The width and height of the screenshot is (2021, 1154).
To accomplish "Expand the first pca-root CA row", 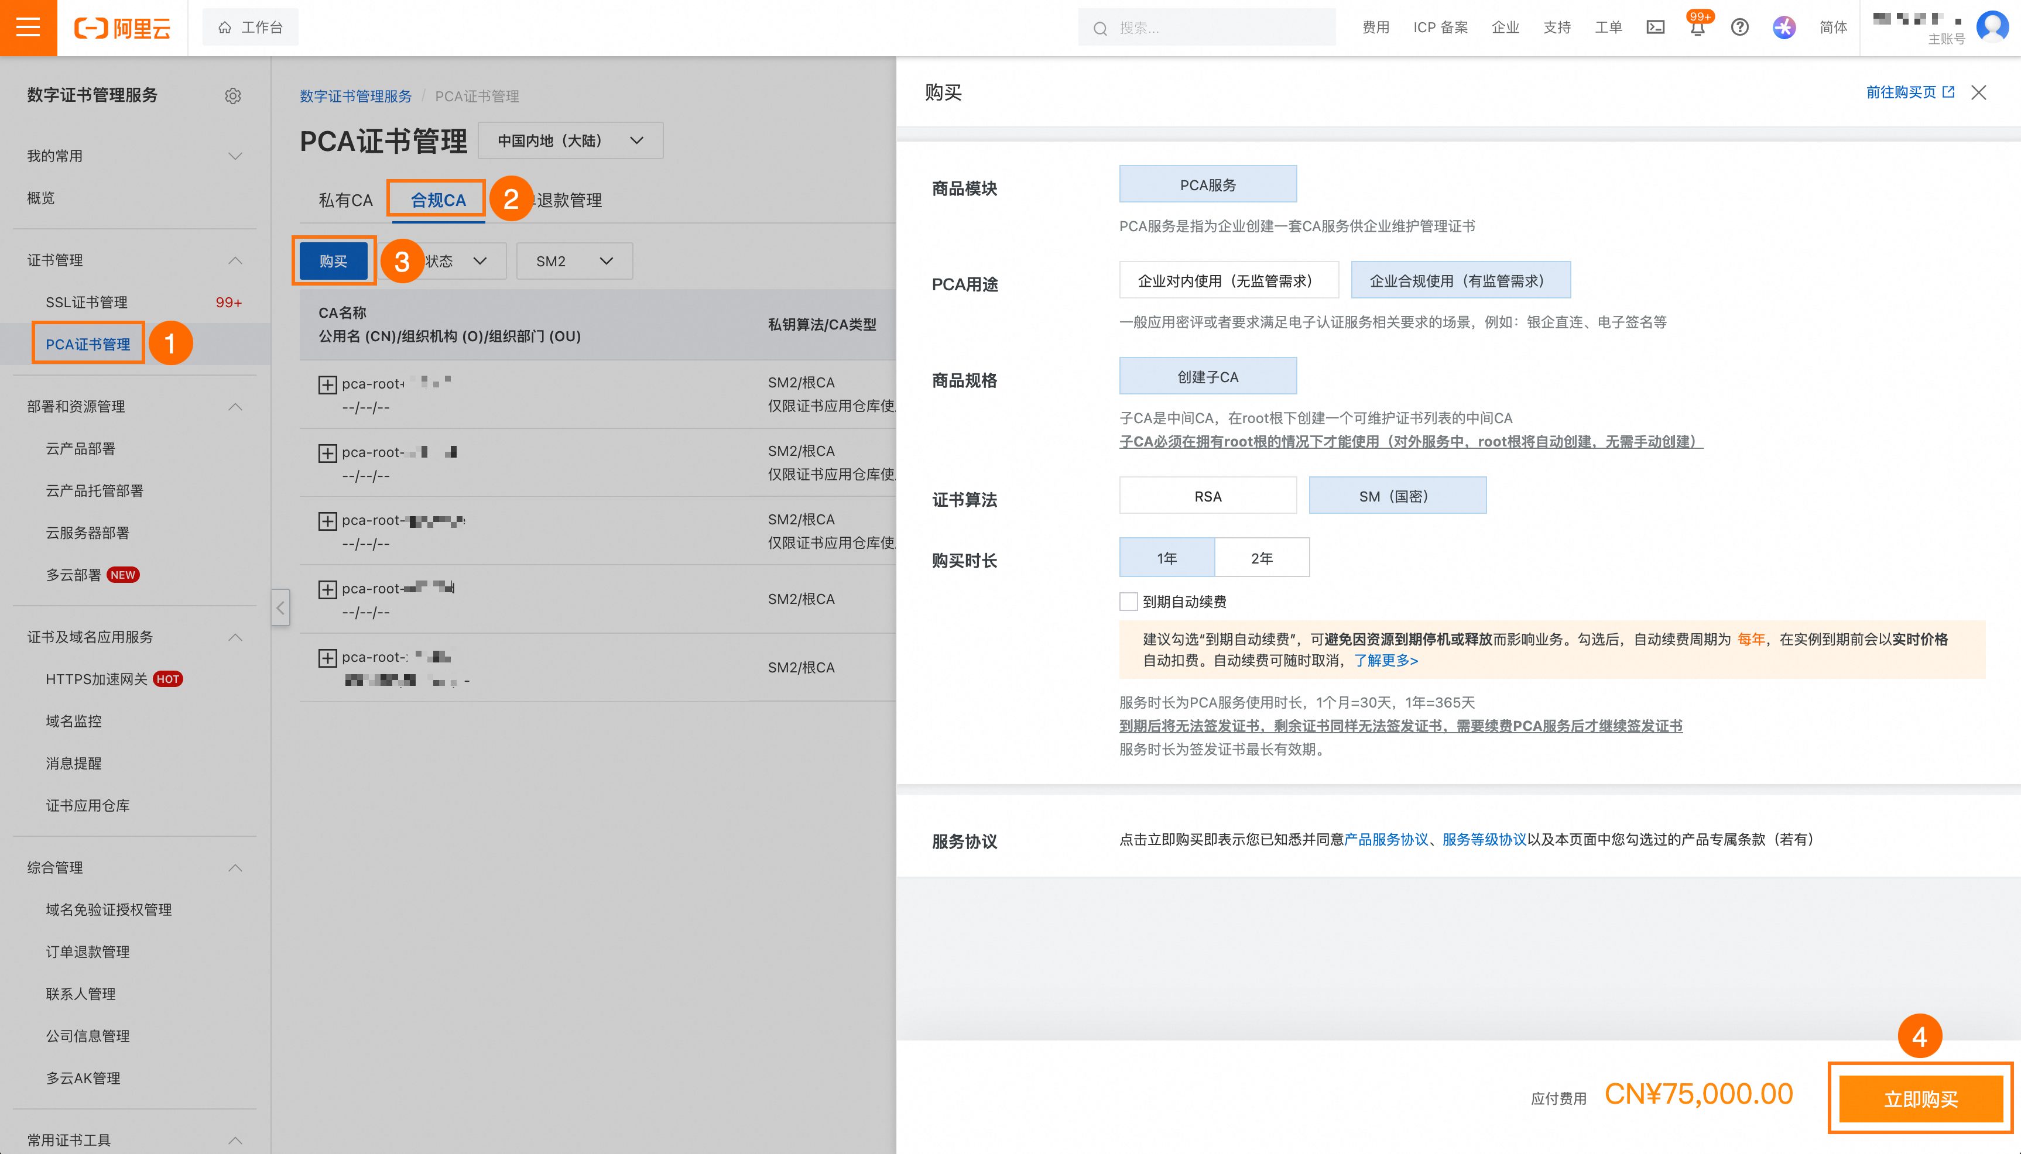I will pos(327,385).
